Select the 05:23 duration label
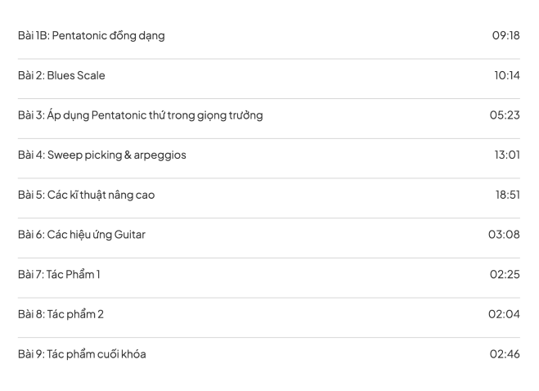Screen dimensions: 539x391 pos(505,115)
